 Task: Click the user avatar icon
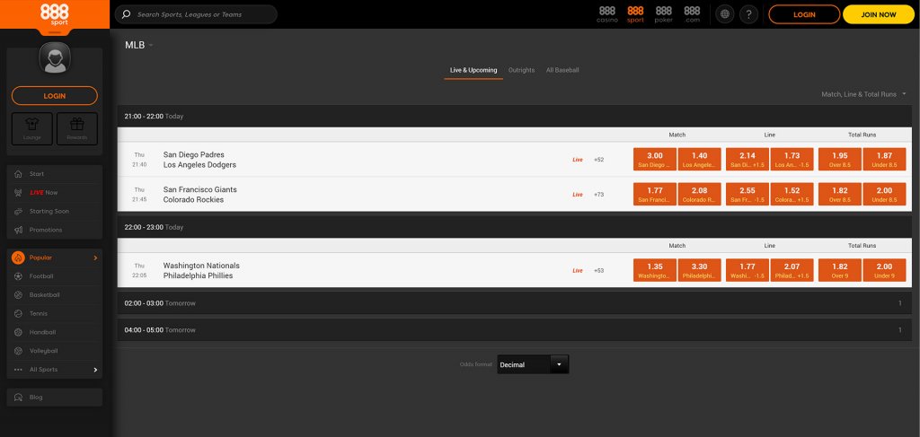tap(55, 58)
